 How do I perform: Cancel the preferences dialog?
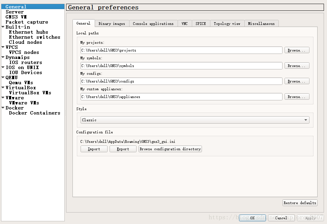coord(281,218)
